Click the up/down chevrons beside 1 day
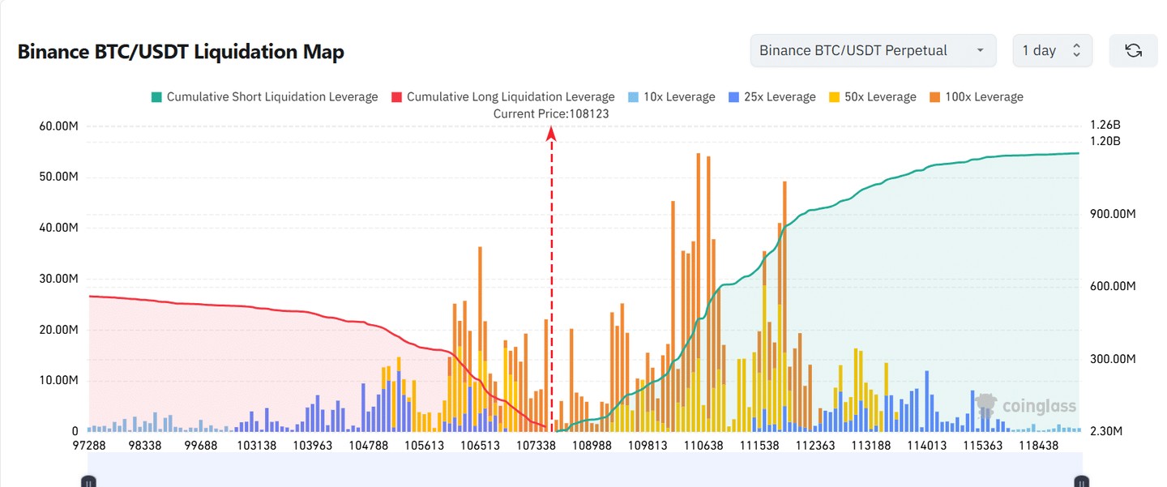This screenshot has height=487, width=1167. [x=1076, y=50]
